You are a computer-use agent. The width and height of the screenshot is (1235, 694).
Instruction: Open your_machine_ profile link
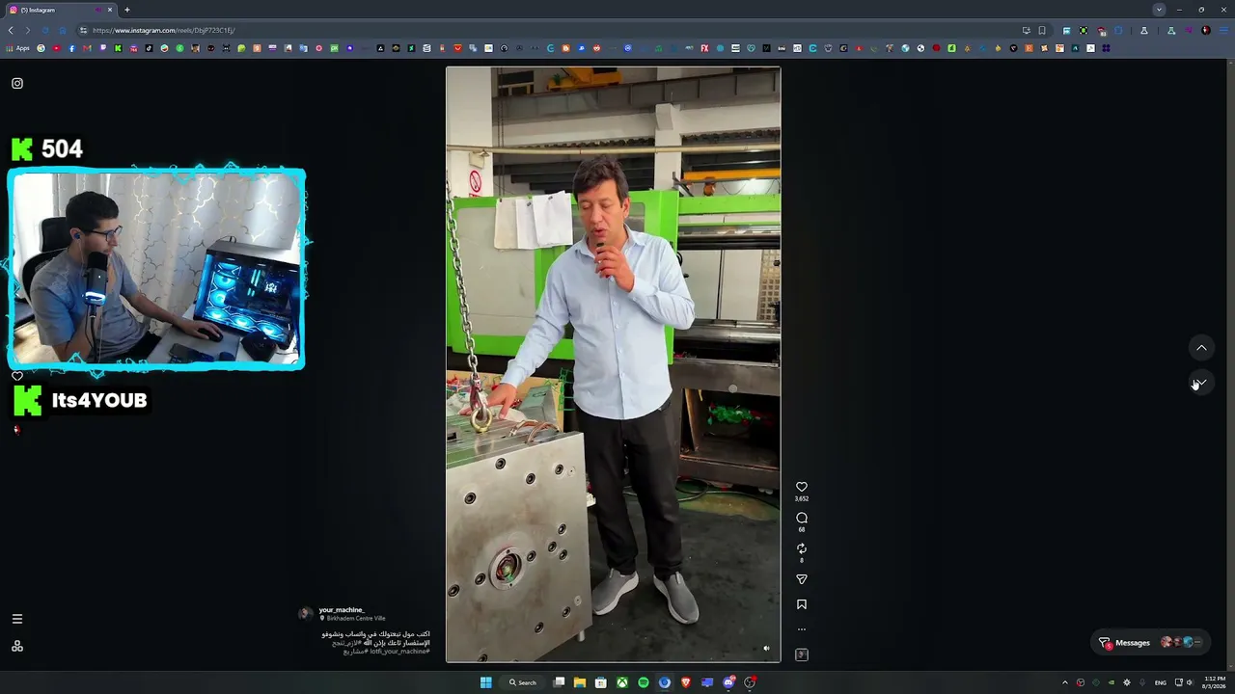342,610
